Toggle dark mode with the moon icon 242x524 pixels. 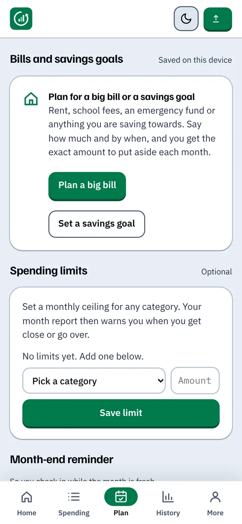[186, 19]
